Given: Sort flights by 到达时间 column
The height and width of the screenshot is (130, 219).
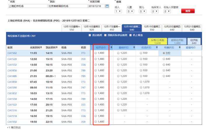Looking at the screenshot, I should click(x=58, y=47).
